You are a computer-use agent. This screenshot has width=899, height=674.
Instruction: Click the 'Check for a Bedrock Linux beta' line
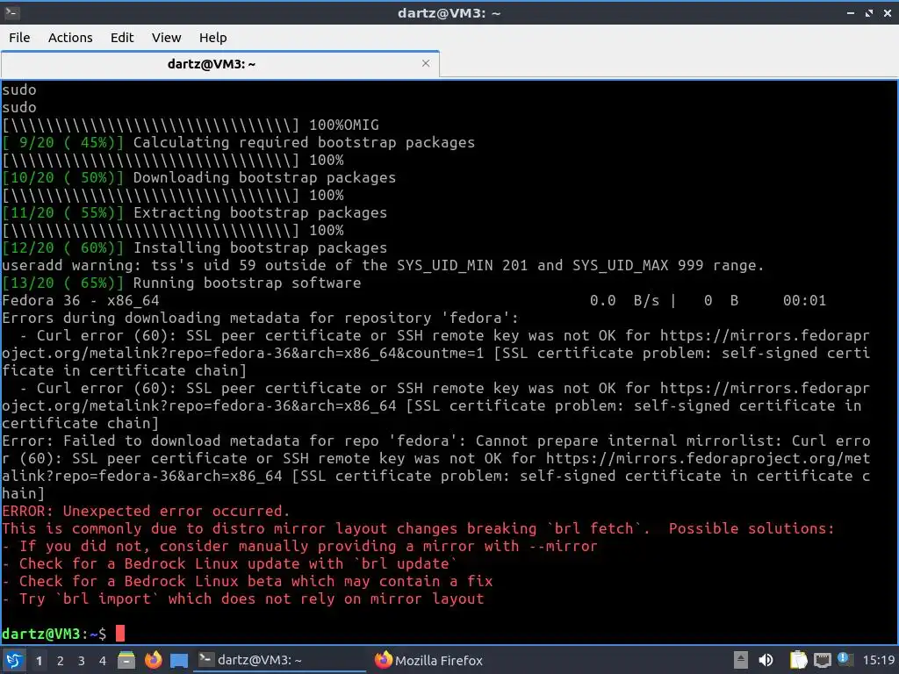[x=247, y=581]
